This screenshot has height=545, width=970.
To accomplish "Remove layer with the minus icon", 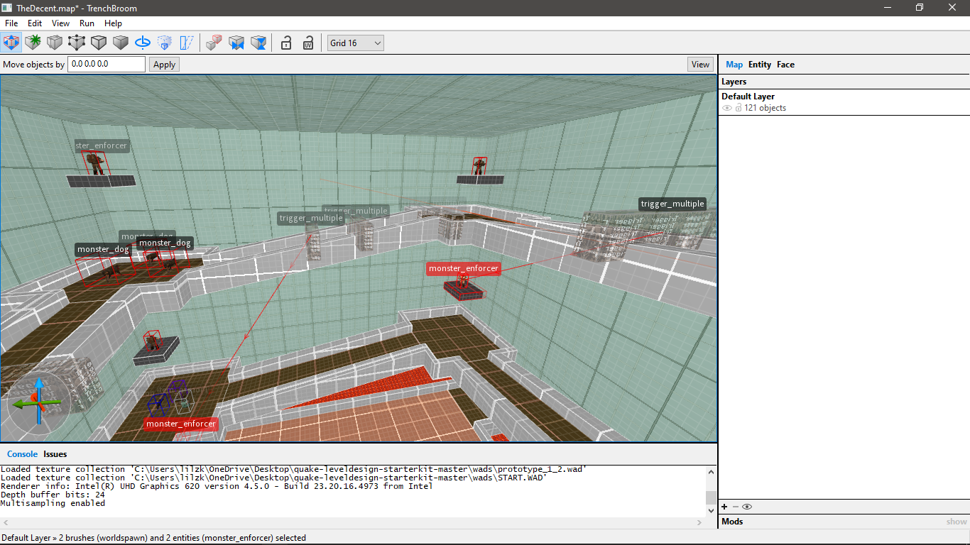I will coord(735,507).
